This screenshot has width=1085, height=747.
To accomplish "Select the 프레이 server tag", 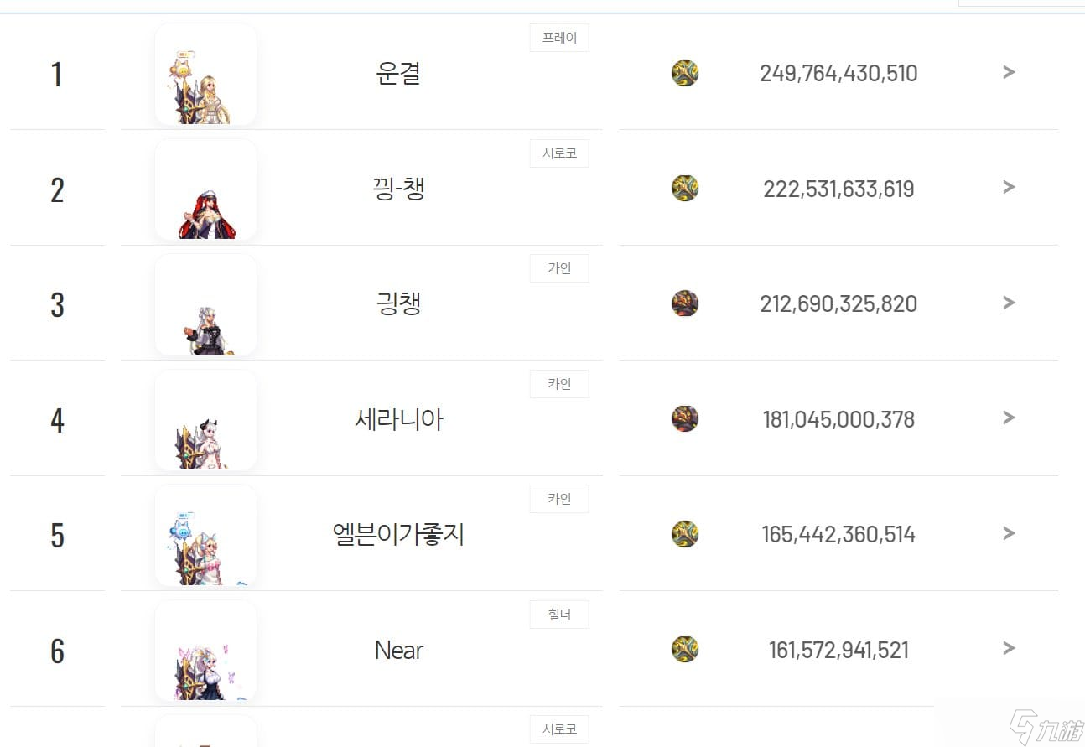I will click(x=559, y=38).
